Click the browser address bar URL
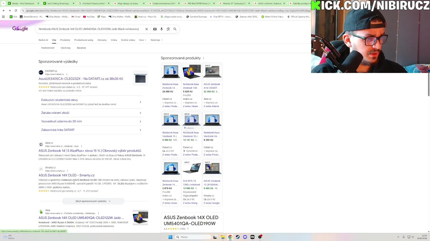Image resolution: width=430 pixels, height=241 pixels. coord(168,10)
